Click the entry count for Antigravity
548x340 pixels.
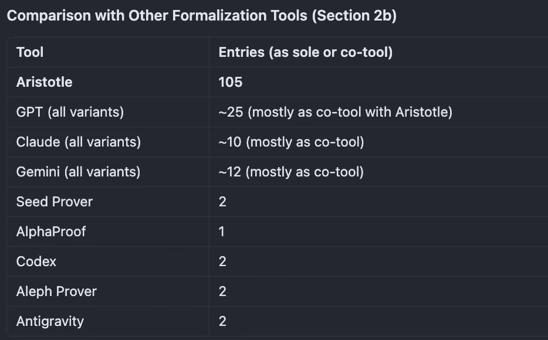(x=222, y=321)
